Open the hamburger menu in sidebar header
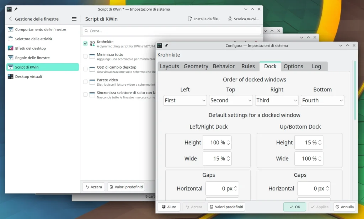Viewport: 364px width, 219px height. click(x=74, y=19)
